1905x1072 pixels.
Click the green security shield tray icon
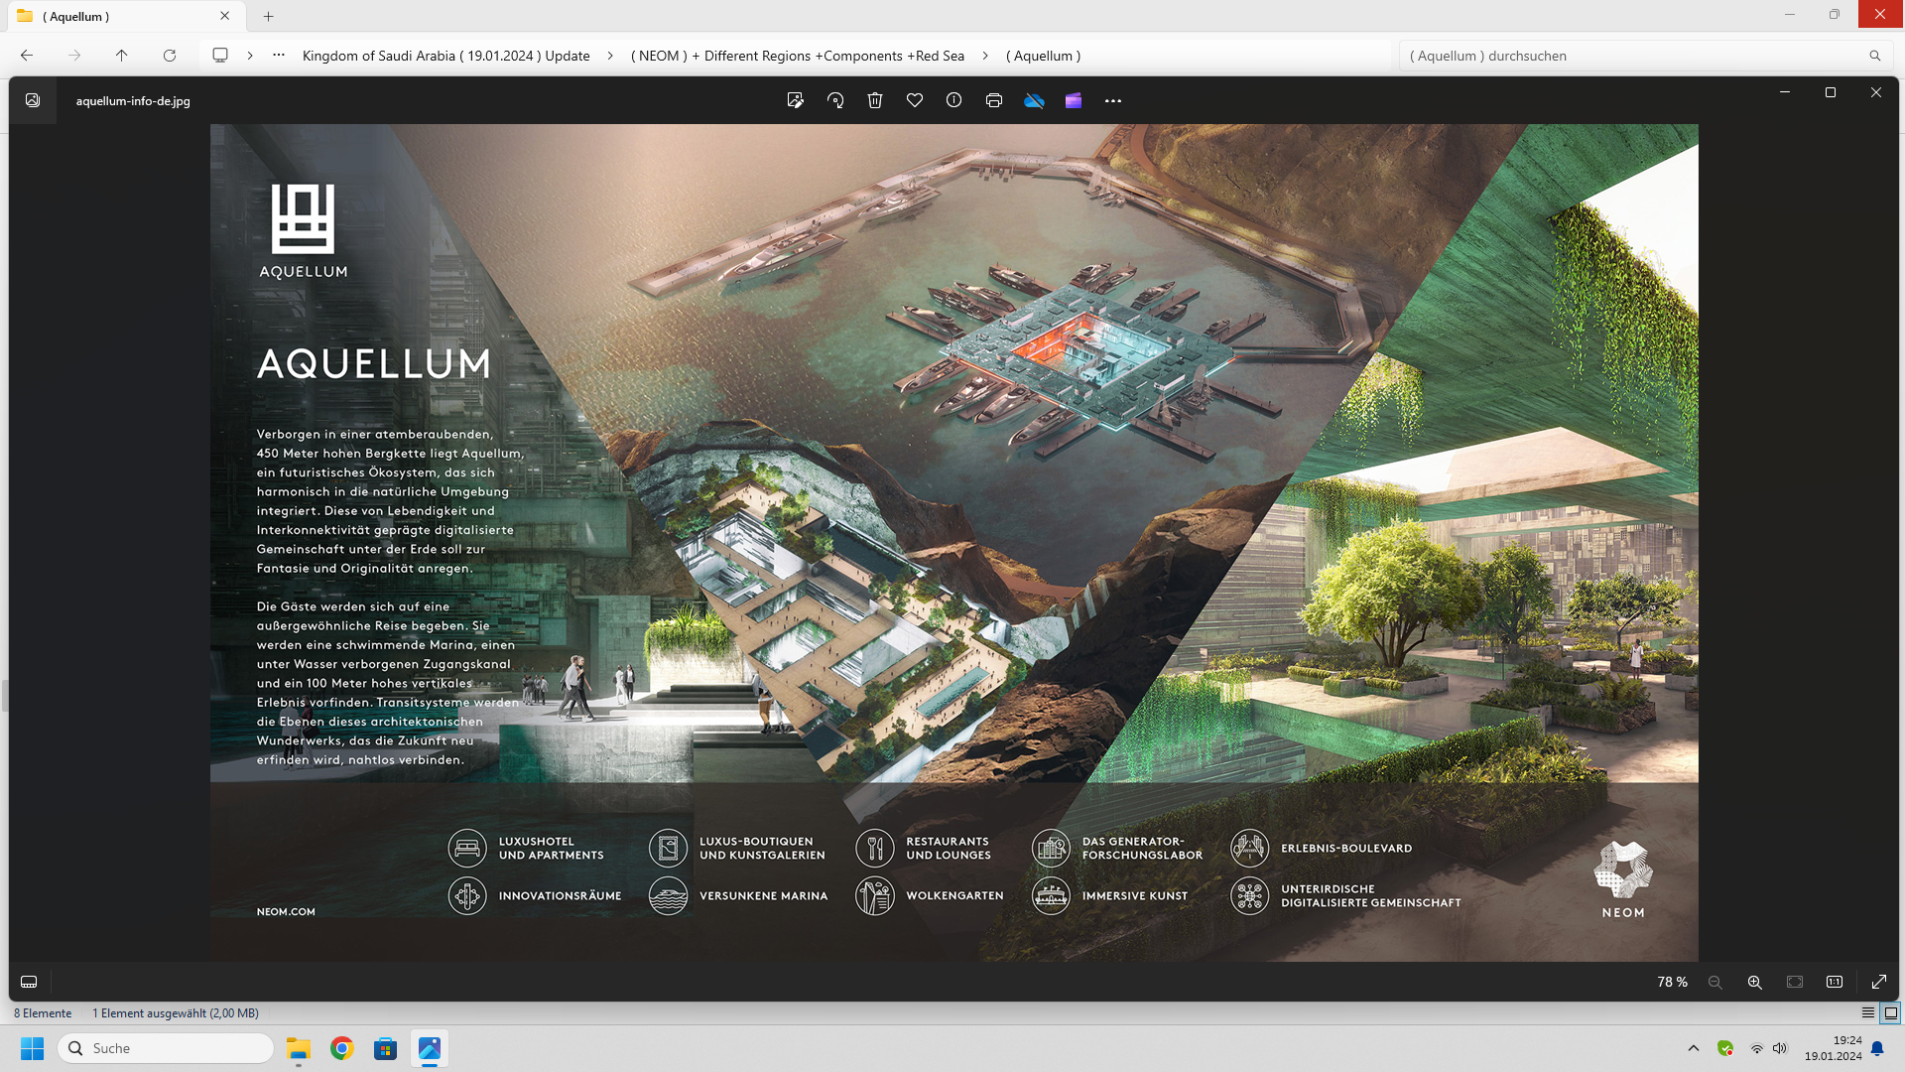pos(1725,1048)
